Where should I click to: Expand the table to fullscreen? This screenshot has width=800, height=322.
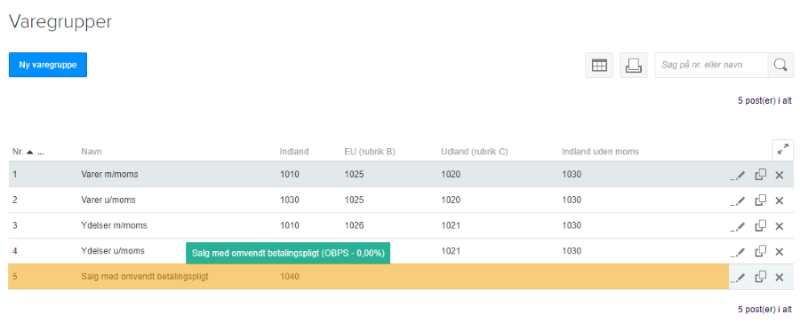[x=782, y=150]
